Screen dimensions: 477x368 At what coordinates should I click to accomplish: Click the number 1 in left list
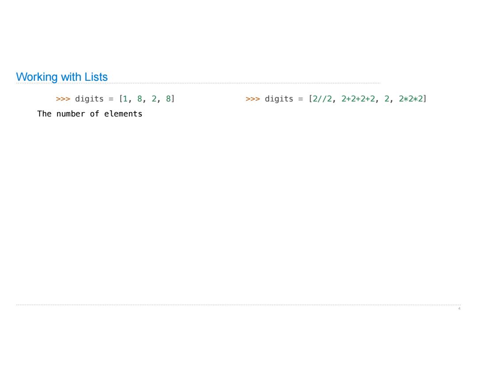125,99
